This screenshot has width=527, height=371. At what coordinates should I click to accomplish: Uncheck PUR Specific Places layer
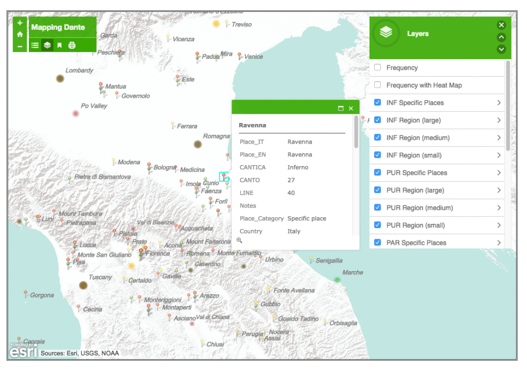click(x=378, y=172)
